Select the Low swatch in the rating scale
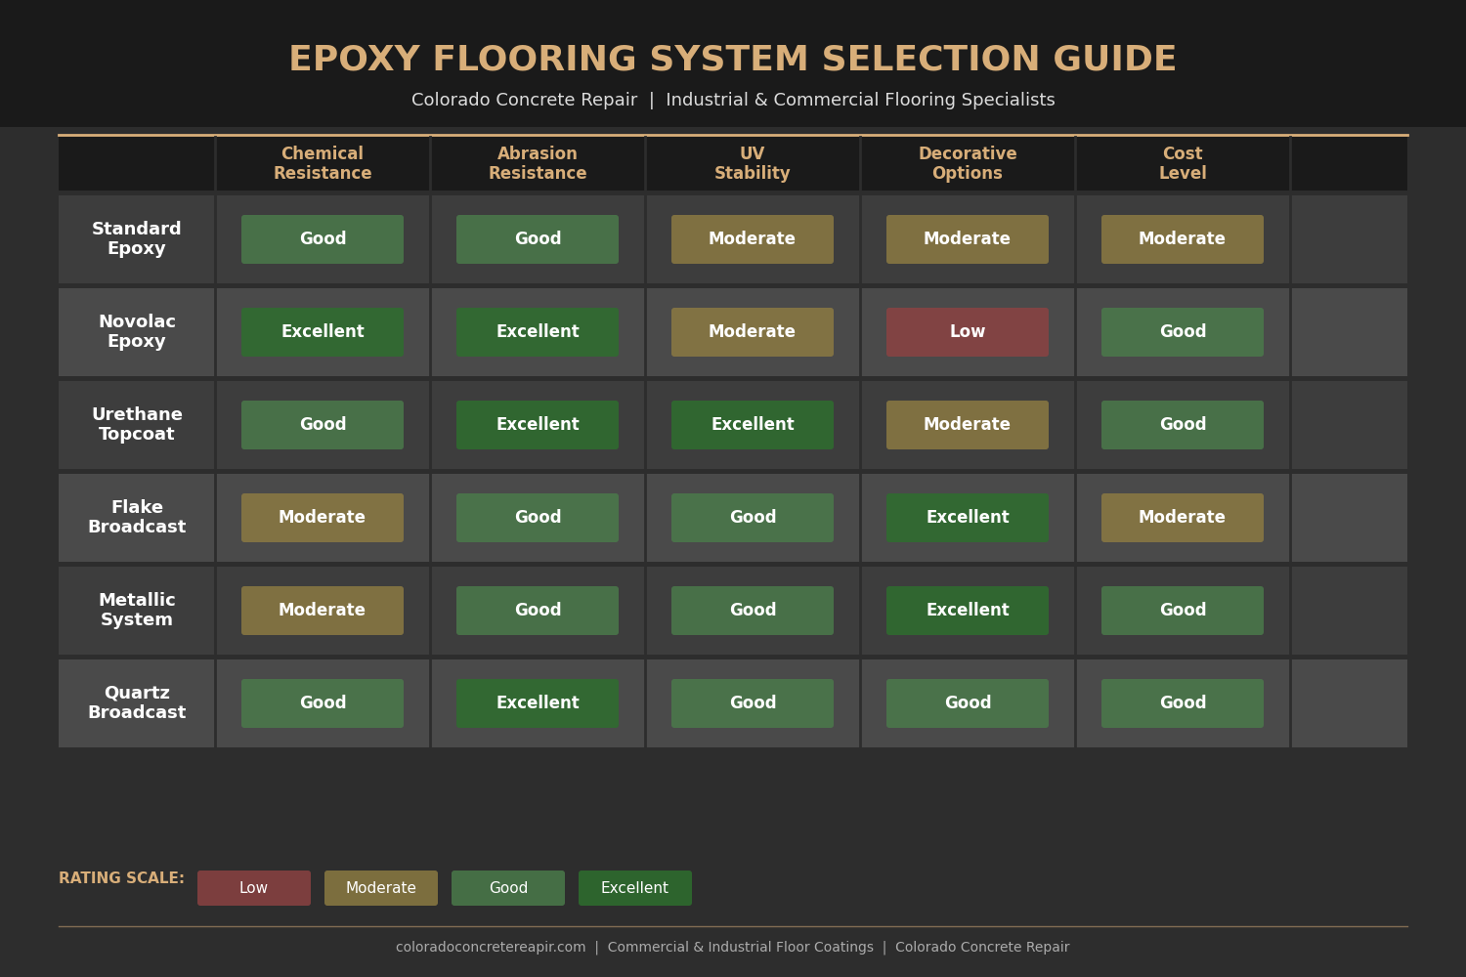 (x=253, y=887)
